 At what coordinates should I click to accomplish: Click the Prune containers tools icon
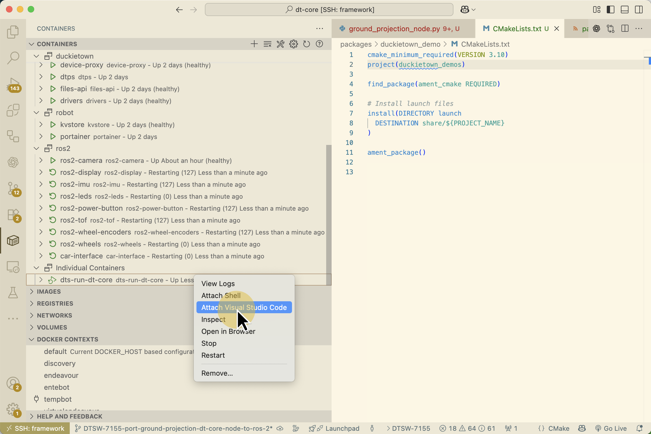[x=280, y=44]
